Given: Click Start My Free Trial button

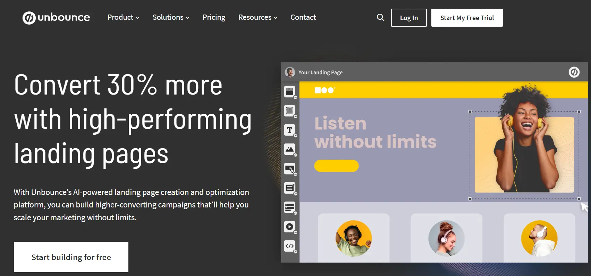Looking at the screenshot, I should [x=467, y=18].
